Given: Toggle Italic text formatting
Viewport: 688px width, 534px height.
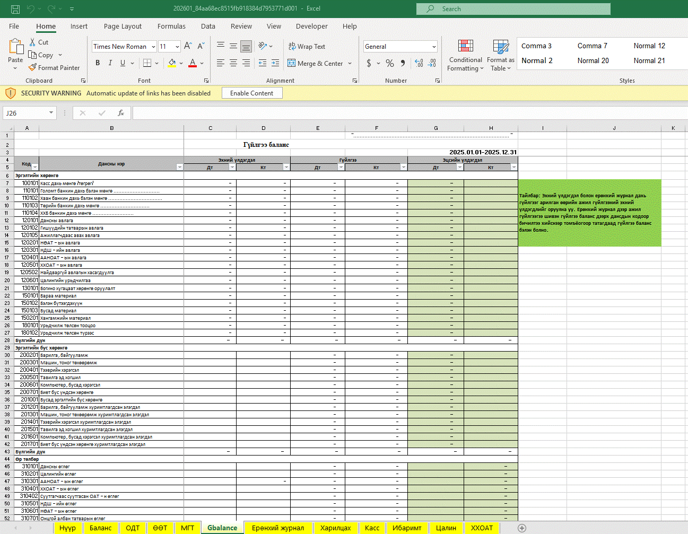Looking at the screenshot, I should coord(110,63).
